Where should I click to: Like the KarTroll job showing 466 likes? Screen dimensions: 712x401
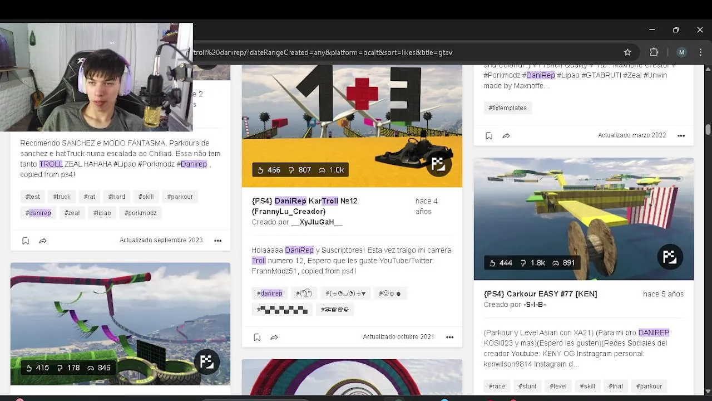coord(269,170)
